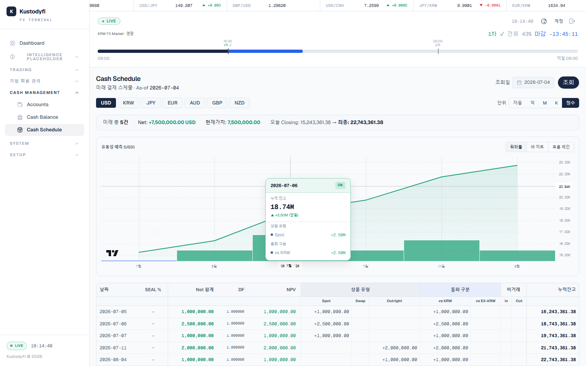Click the Cash Balance bank icon
This screenshot has height=366, width=586.
20,117
